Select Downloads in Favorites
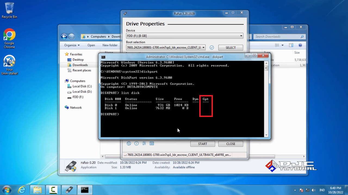348x195 pixels. (80, 65)
